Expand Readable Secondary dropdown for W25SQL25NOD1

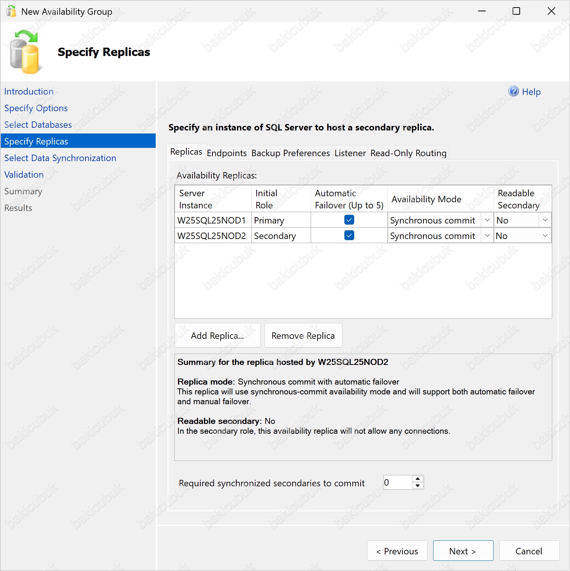[x=545, y=220]
